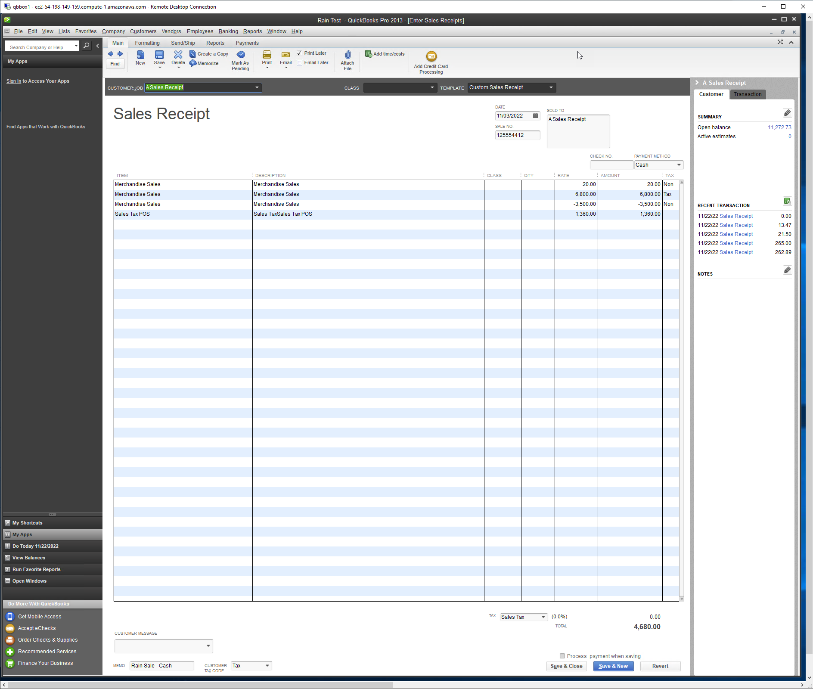Collapse the left icon bar arrow
813x689 pixels.
click(98, 46)
